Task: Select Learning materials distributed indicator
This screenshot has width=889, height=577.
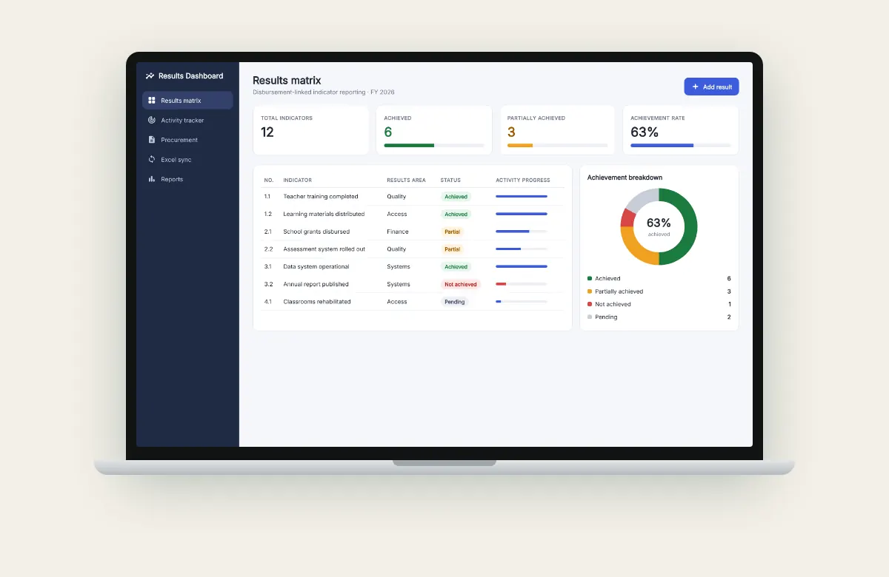Action: 324,214
